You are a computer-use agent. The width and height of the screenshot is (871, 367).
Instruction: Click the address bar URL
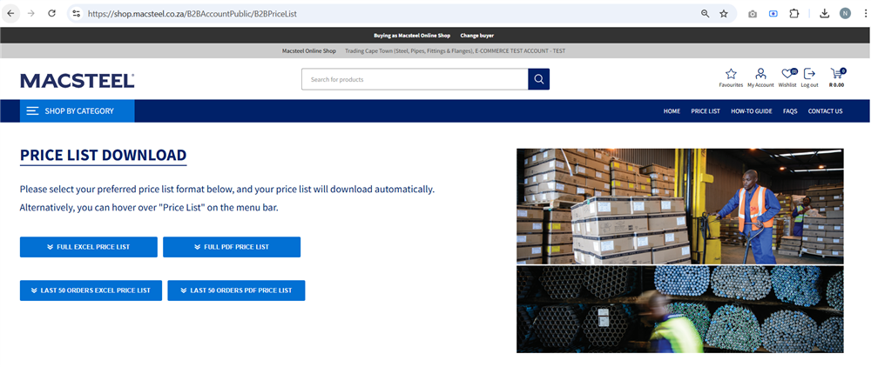point(192,13)
